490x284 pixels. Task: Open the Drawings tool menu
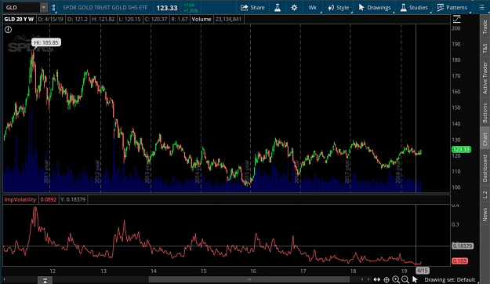[375, 8]
